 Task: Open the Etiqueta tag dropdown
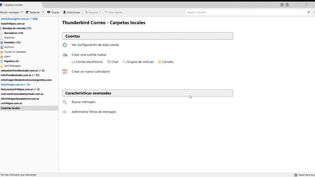(x=93, y=12)
